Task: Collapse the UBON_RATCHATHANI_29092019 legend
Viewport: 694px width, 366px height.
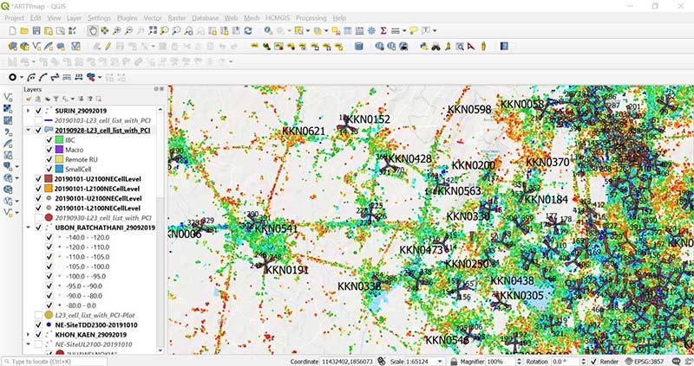Action: click(28, 228)
